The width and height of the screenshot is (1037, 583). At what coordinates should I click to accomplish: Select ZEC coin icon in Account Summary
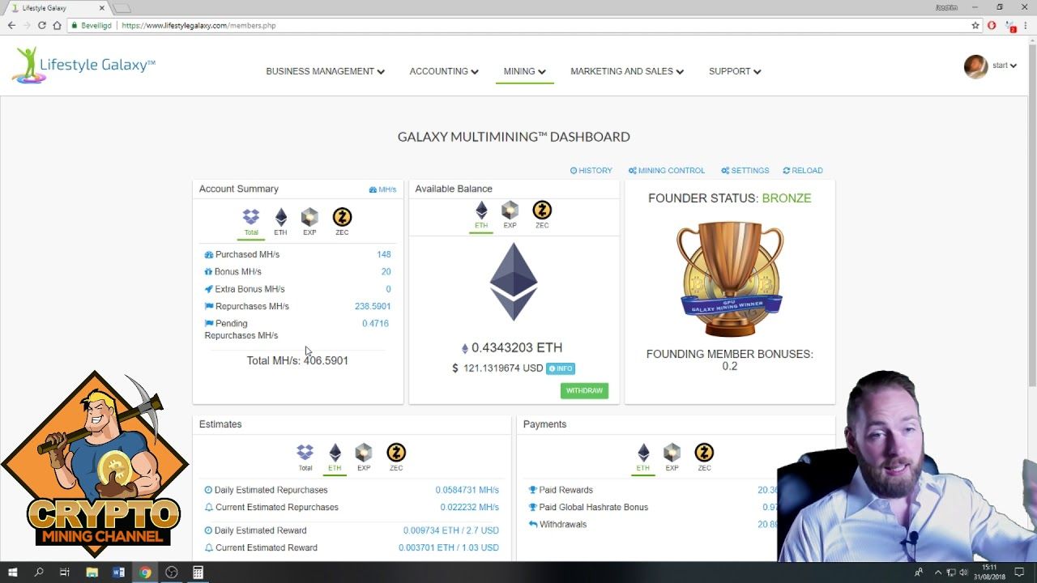tap(342, 217)
